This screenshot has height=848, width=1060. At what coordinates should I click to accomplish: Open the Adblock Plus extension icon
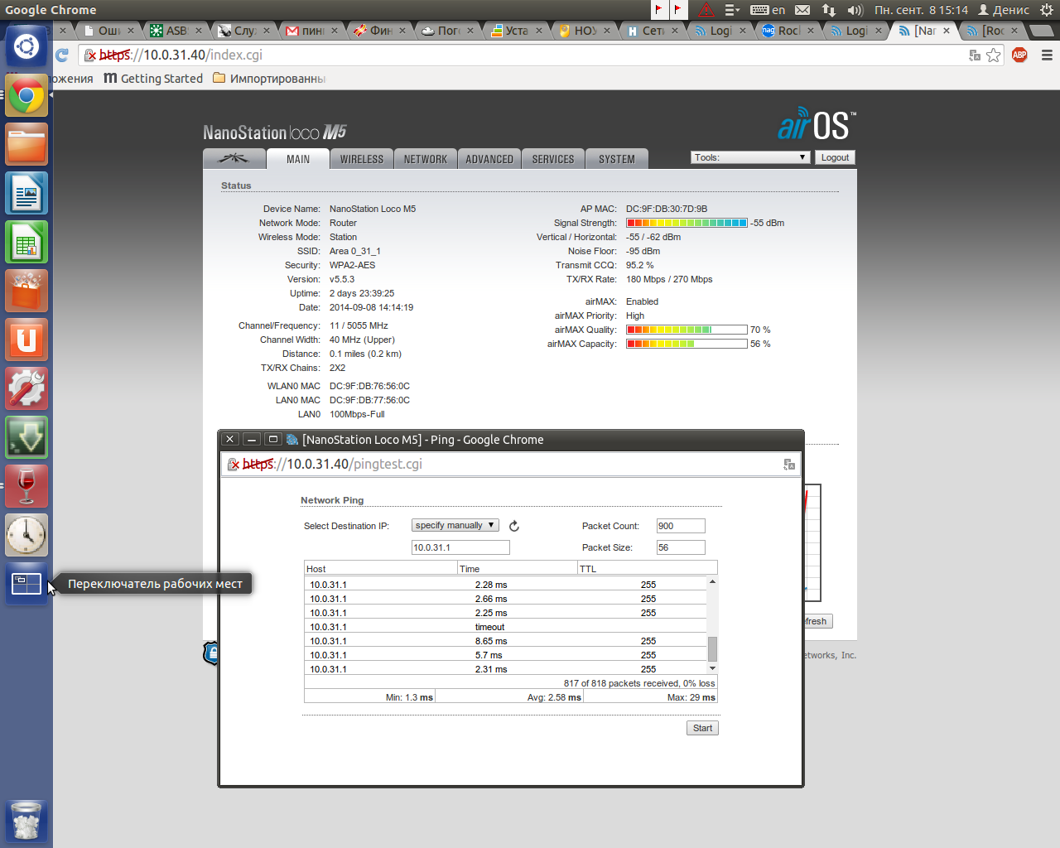coord(1019,55)
